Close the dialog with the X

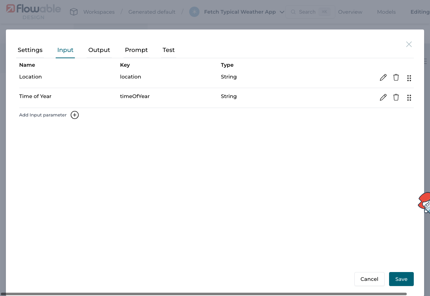409,44
